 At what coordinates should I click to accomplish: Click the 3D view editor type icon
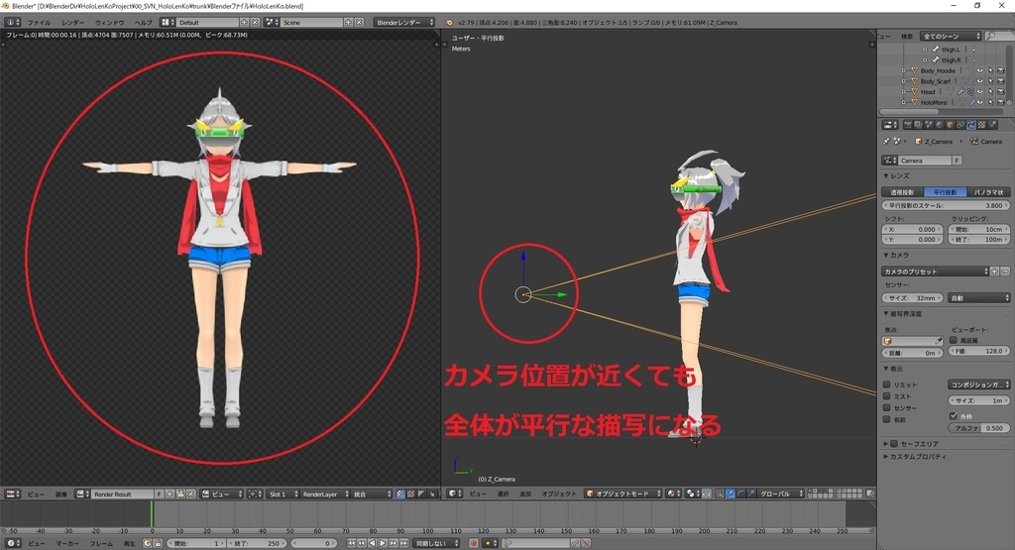click(x=456, y=494)
